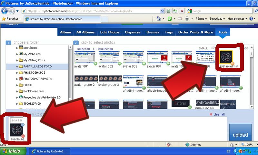
Task: Select the TP006207100 folder
Action: [x=32, y=104]
